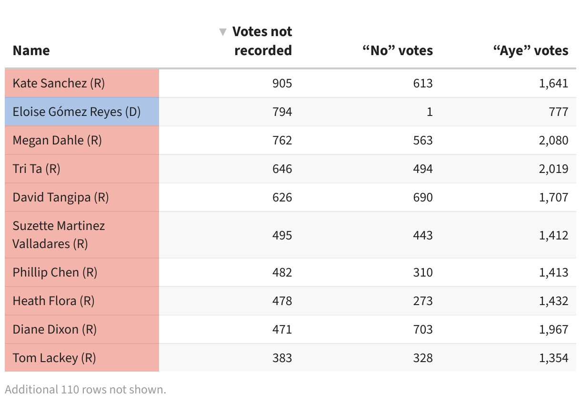Click the Suzette Martinez Valladares (R) name cell
581x402 pixels.
click(59, 235)
